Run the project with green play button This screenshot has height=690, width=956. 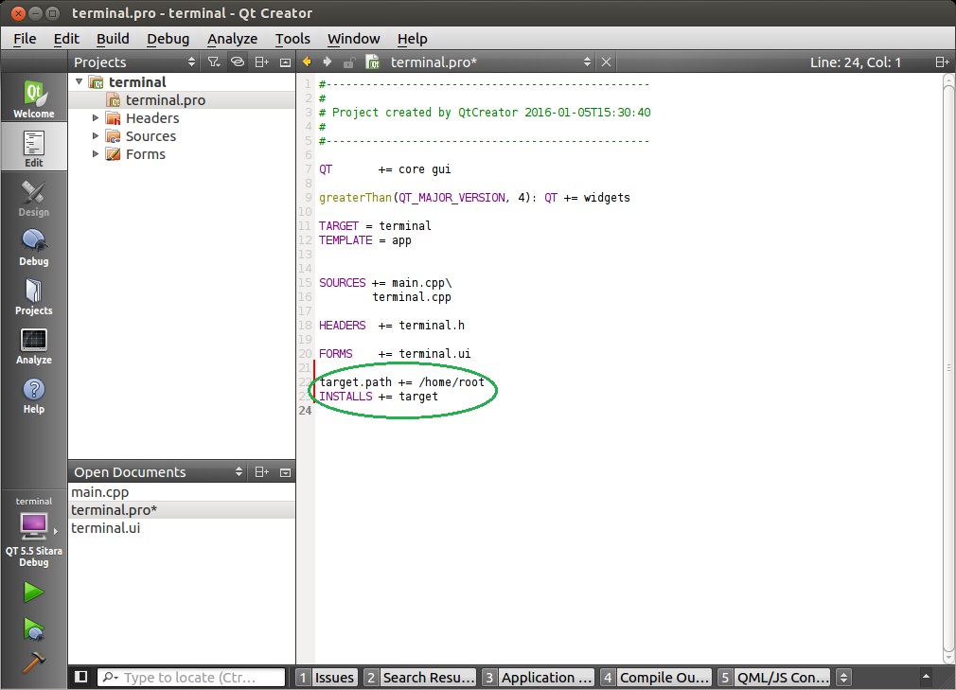pos(33,592)
